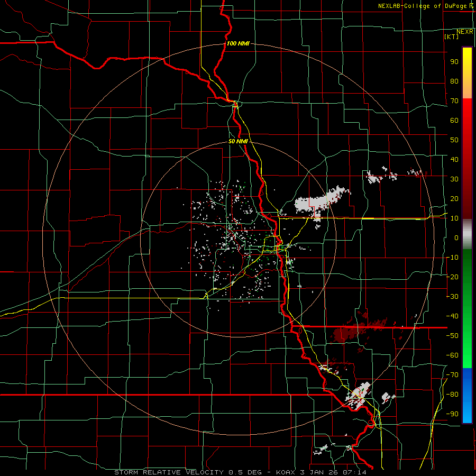Pick the light blue segment near -90 KT
The height and width of the screenshot is (476, 476).
pos(467,414)
